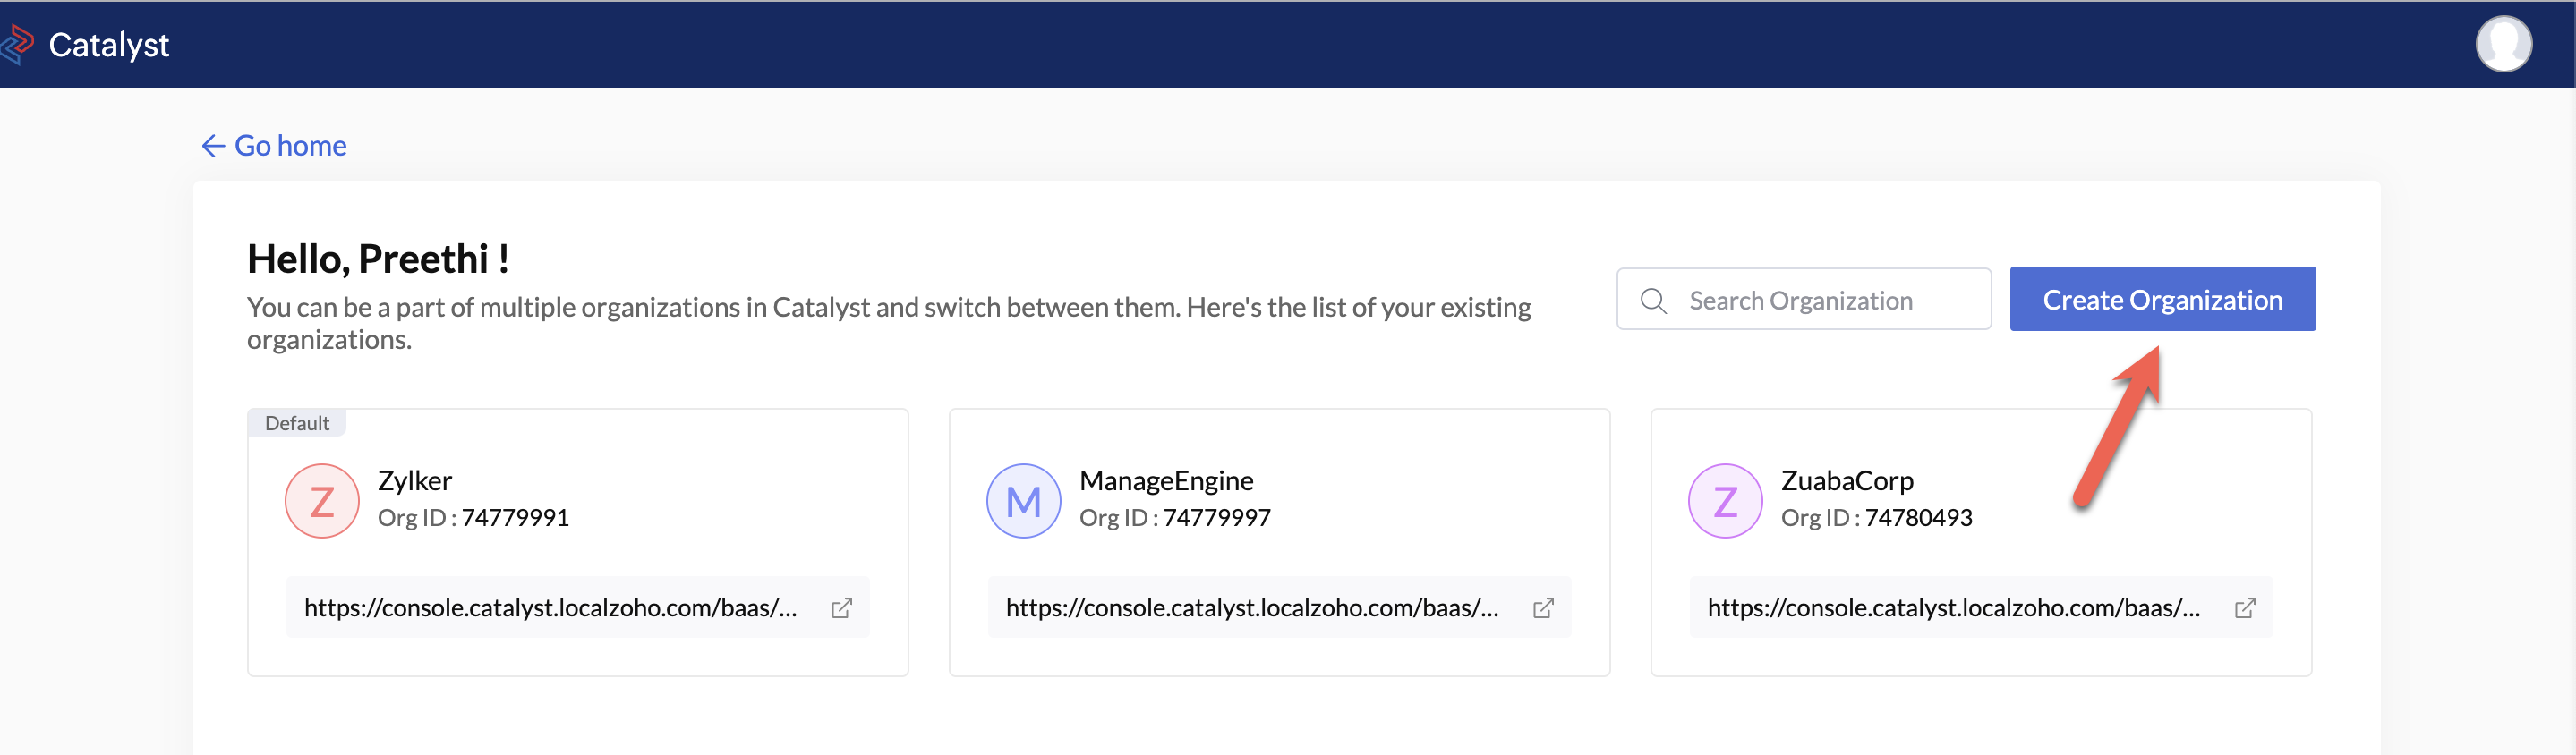Open ZuabaCorp external link icon

point(2245,608)
